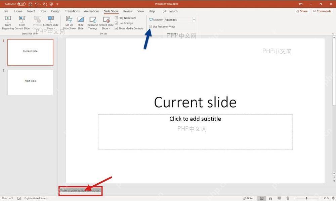Click Ribbon Display Options icon
The height and width of the screenshot is (201, 336).
pos(301,4)
